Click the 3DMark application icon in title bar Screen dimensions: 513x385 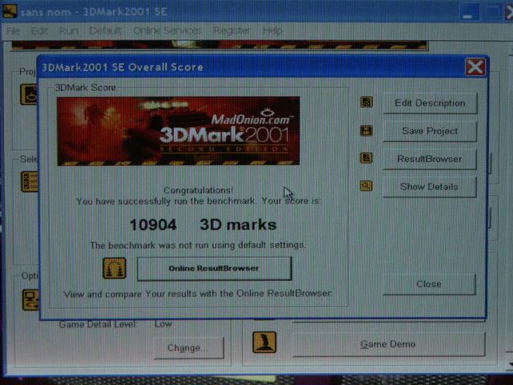pyautogui.click(x=9, y=10)
